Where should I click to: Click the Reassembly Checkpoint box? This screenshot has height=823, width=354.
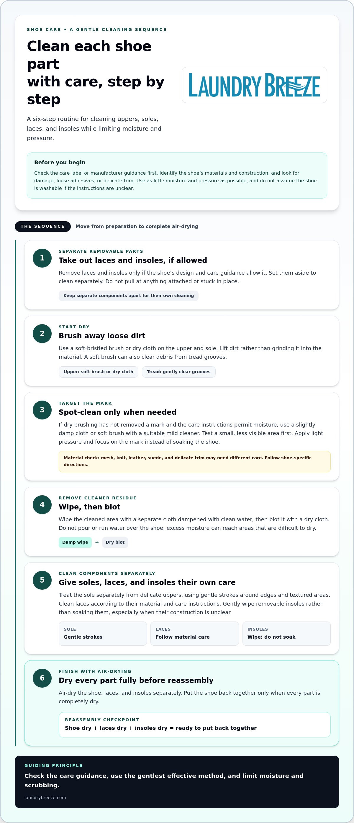(x=195, y=724)
